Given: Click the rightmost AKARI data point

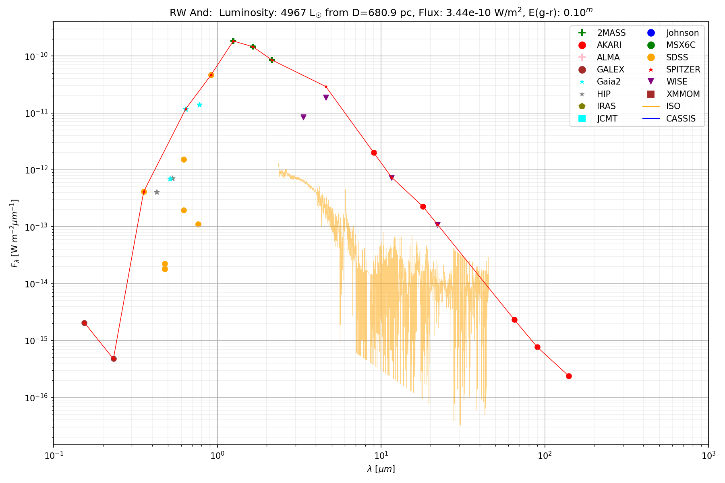Looking at the screenshot, I should [569, 376].
